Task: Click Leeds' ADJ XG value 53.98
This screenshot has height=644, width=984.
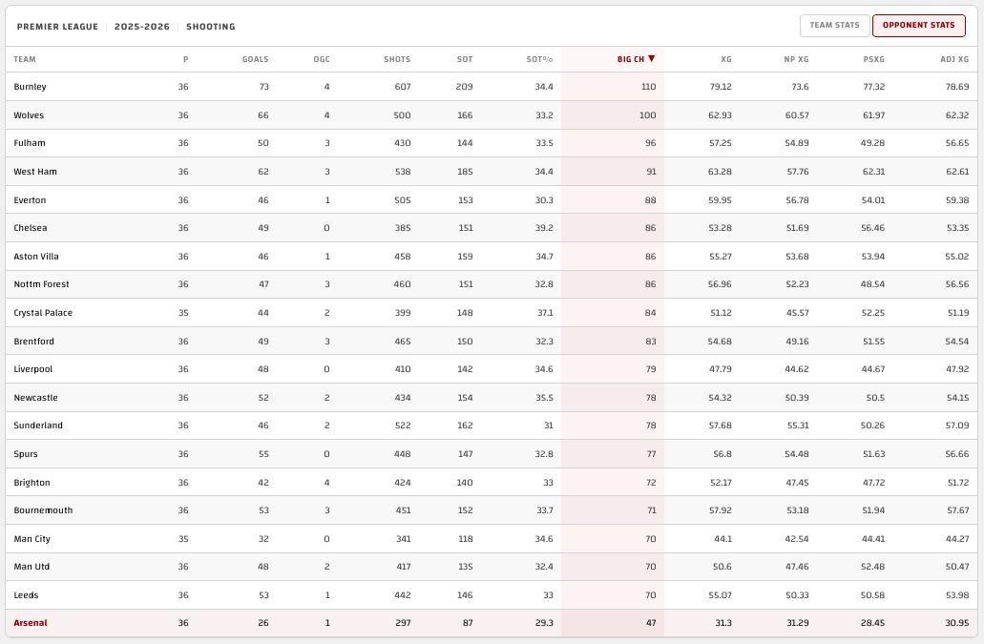Action: pyautogui.click(x=957, y=595)
